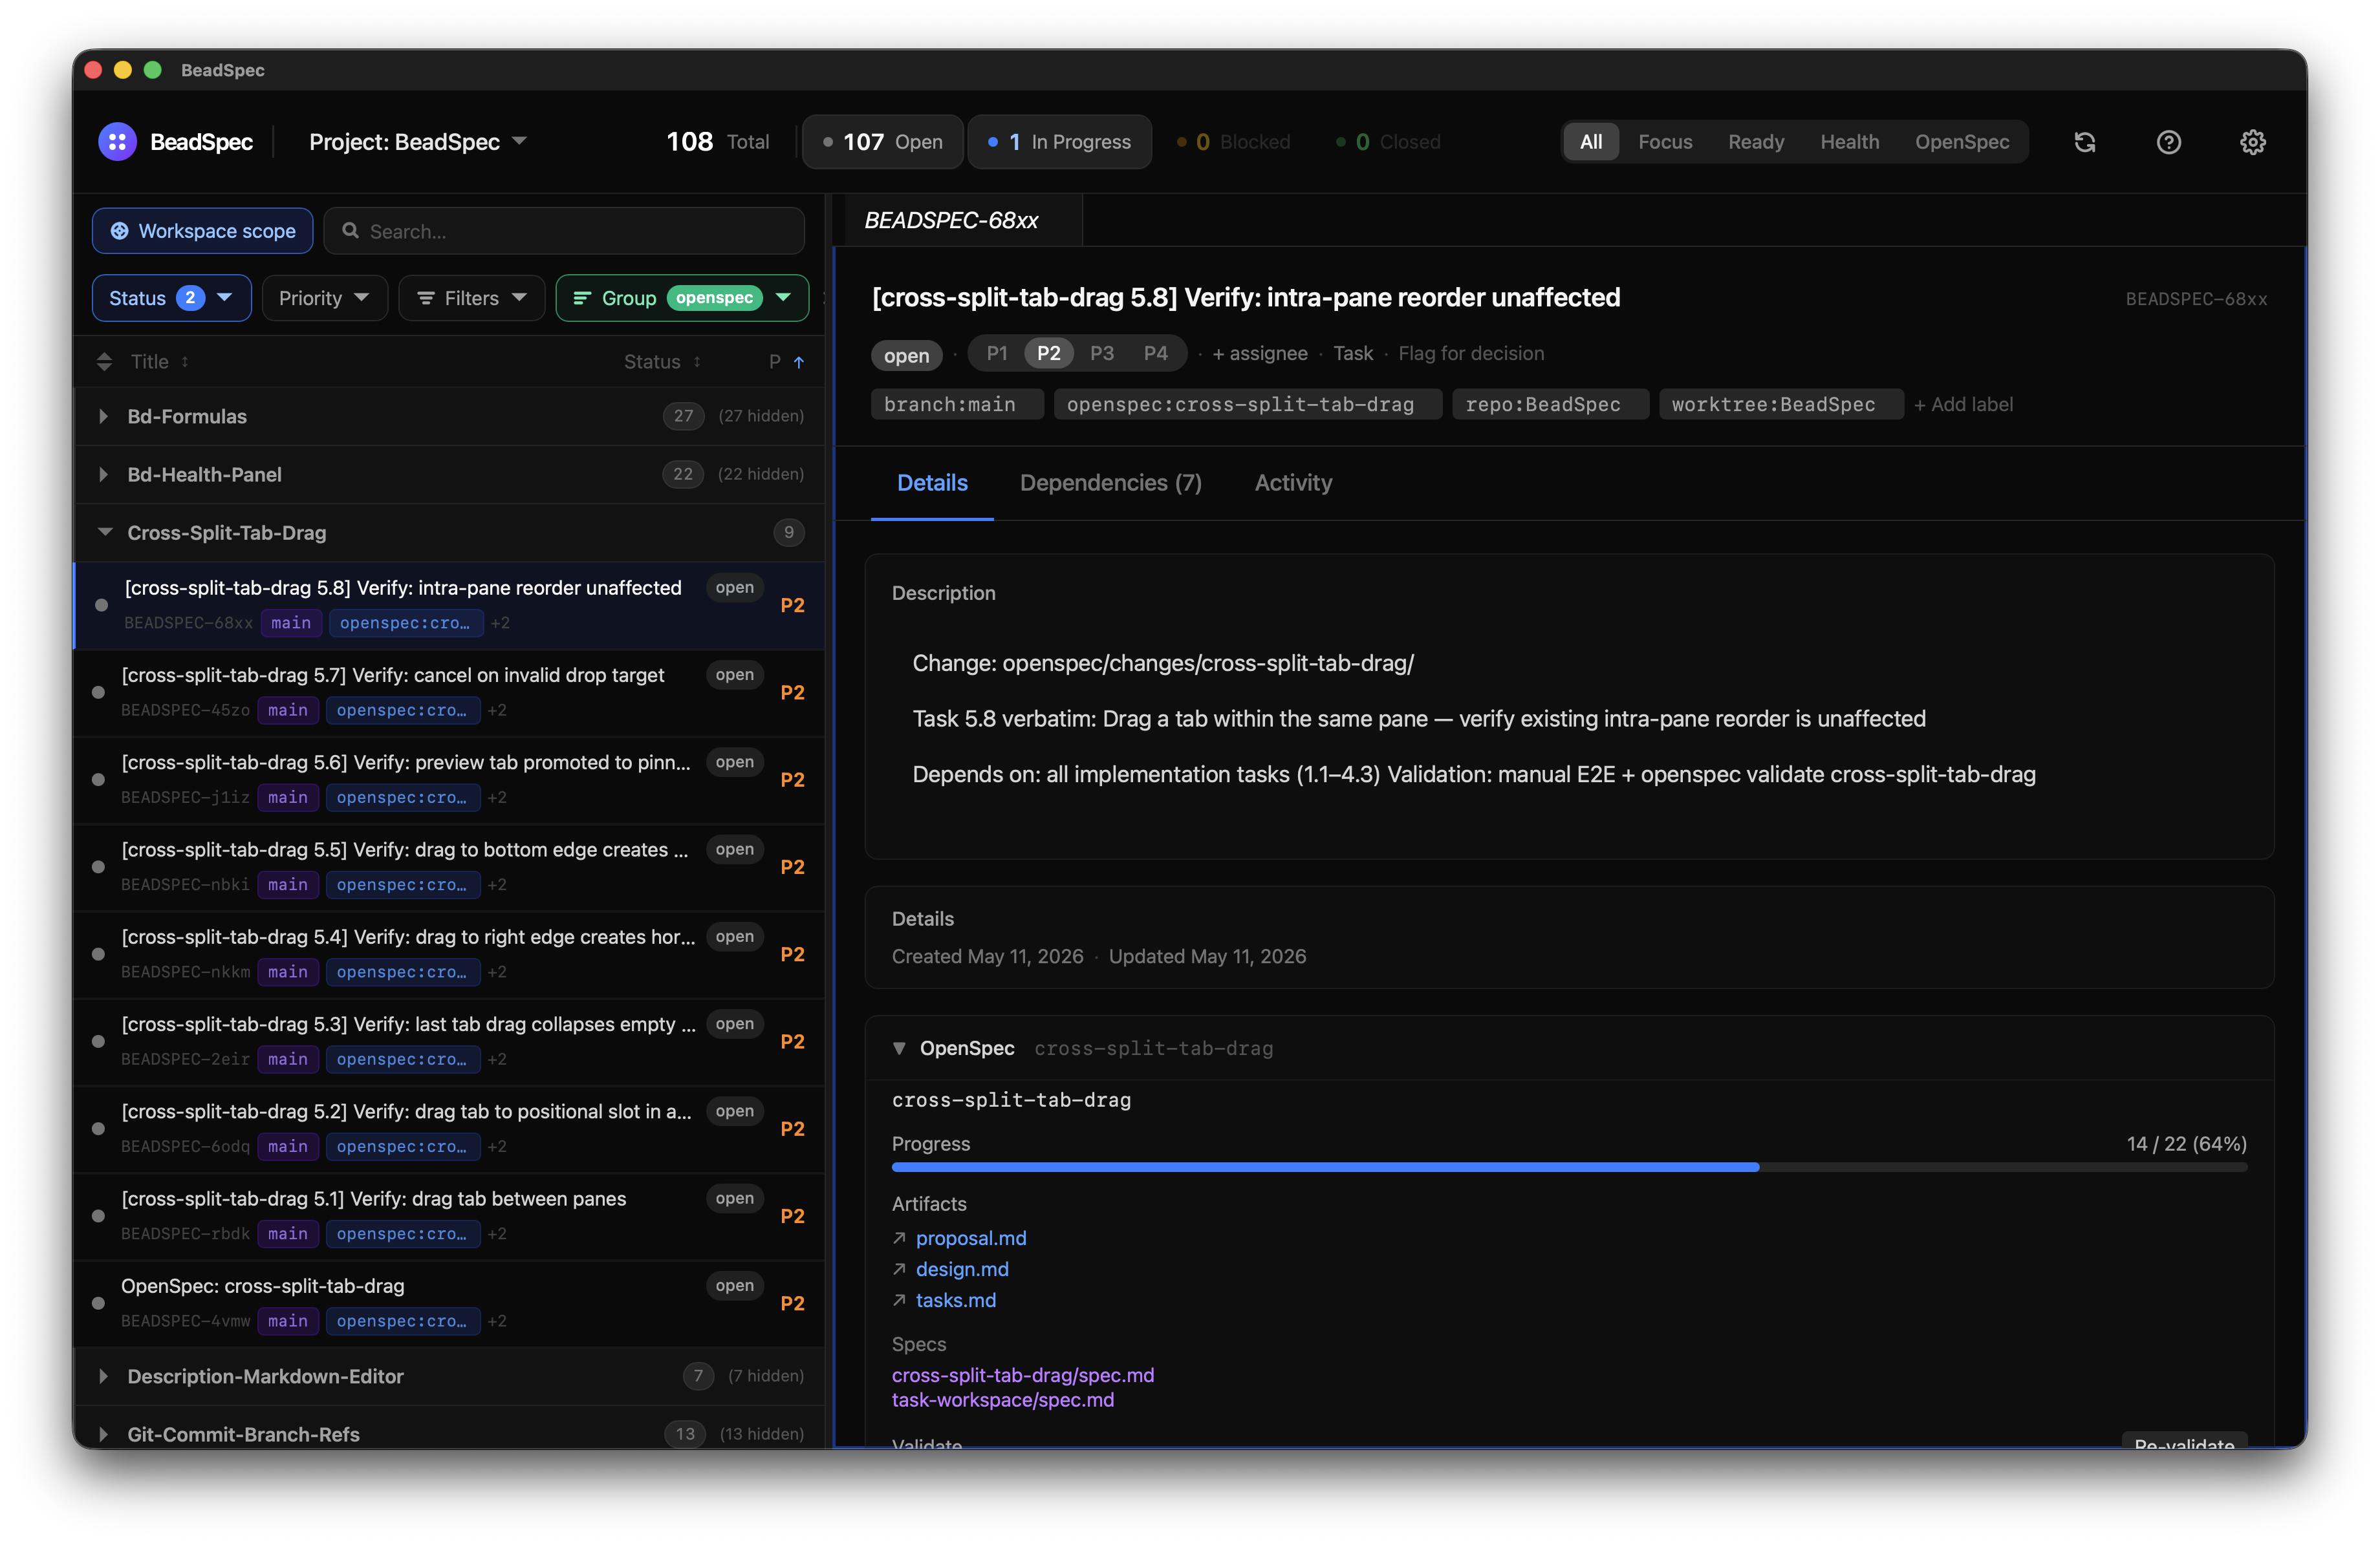Open settings gear icon
The height and width of the screenshot is (1545, 2380).
(2253, 142)
